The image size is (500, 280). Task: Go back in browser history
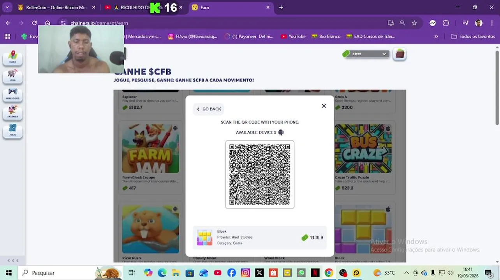8,23
